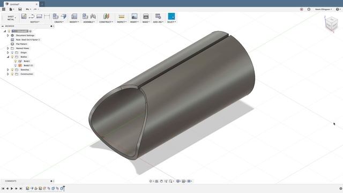Screen dimensions: 343x193
Task: Select the Flat Pattern tree item
Action: (21, 44)
